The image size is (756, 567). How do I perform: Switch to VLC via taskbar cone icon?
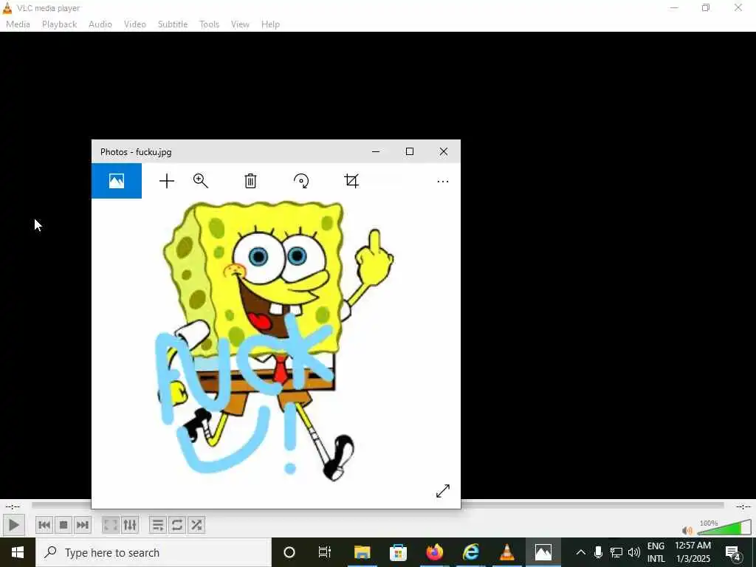(506, 552)
